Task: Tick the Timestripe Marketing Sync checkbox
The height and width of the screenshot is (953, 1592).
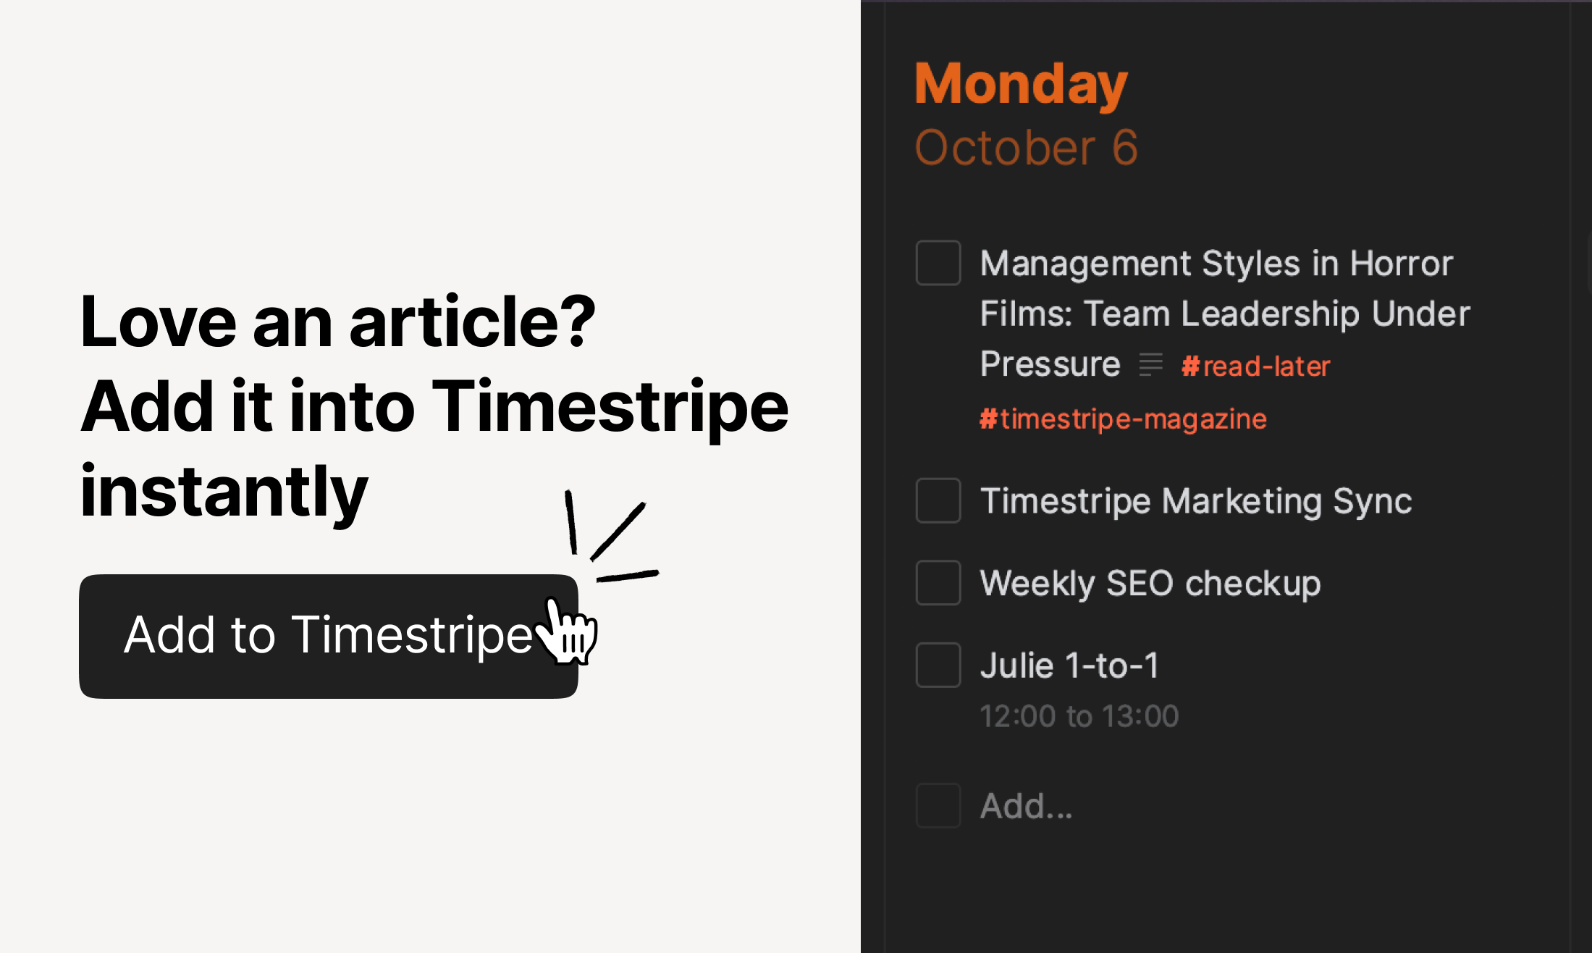Action: coord(938,500)
